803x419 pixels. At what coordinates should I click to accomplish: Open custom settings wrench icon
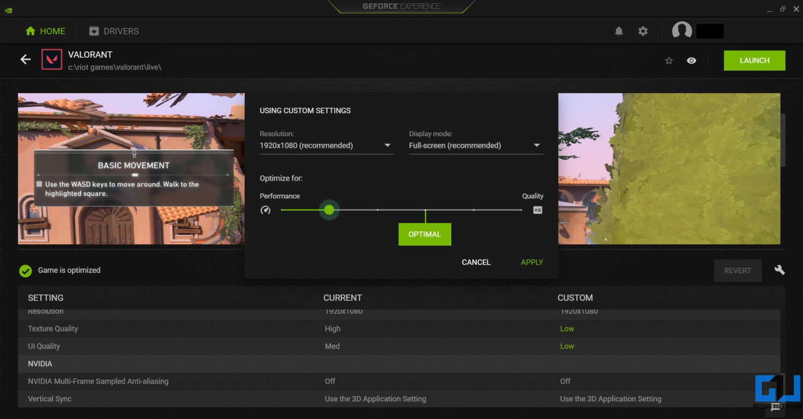click(779, 270)
